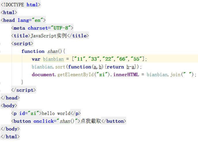Collapse the function shan fold marker

pyautogui.click(x=1, y=51)
